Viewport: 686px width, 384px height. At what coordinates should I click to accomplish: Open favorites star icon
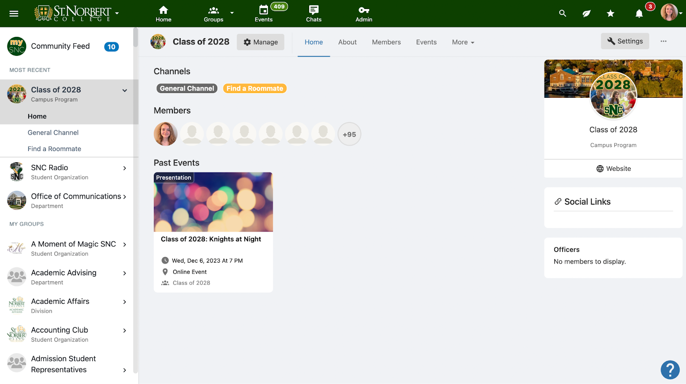pyautogui.click(x=611, y=13)
